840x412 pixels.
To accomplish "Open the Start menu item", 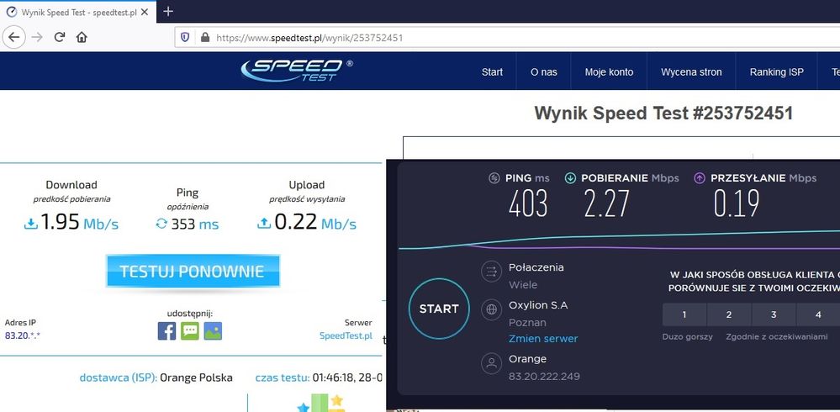I will tap(492, 71).
